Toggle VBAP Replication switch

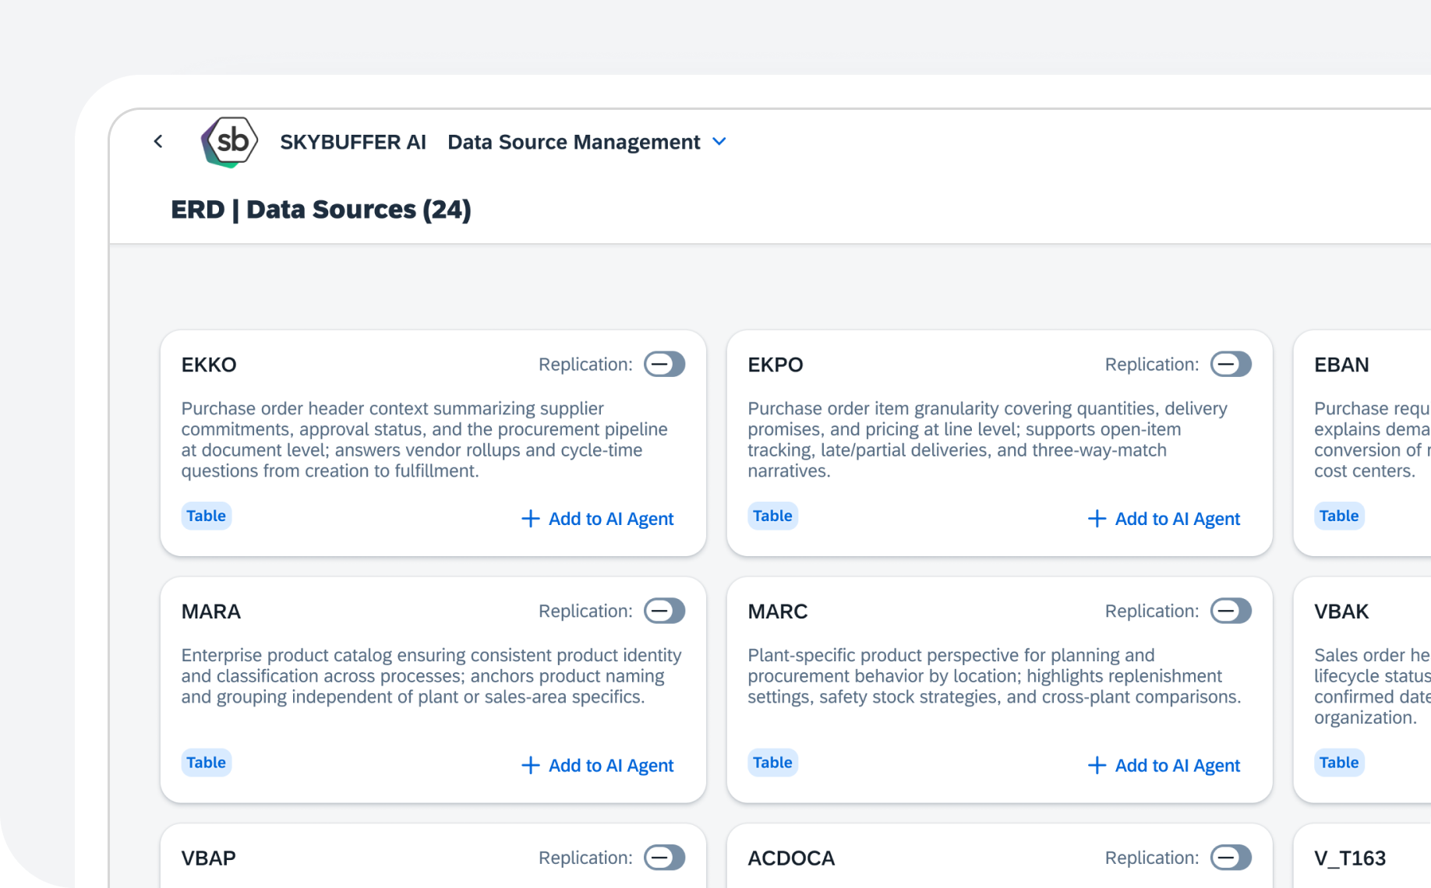pos(664,858)
